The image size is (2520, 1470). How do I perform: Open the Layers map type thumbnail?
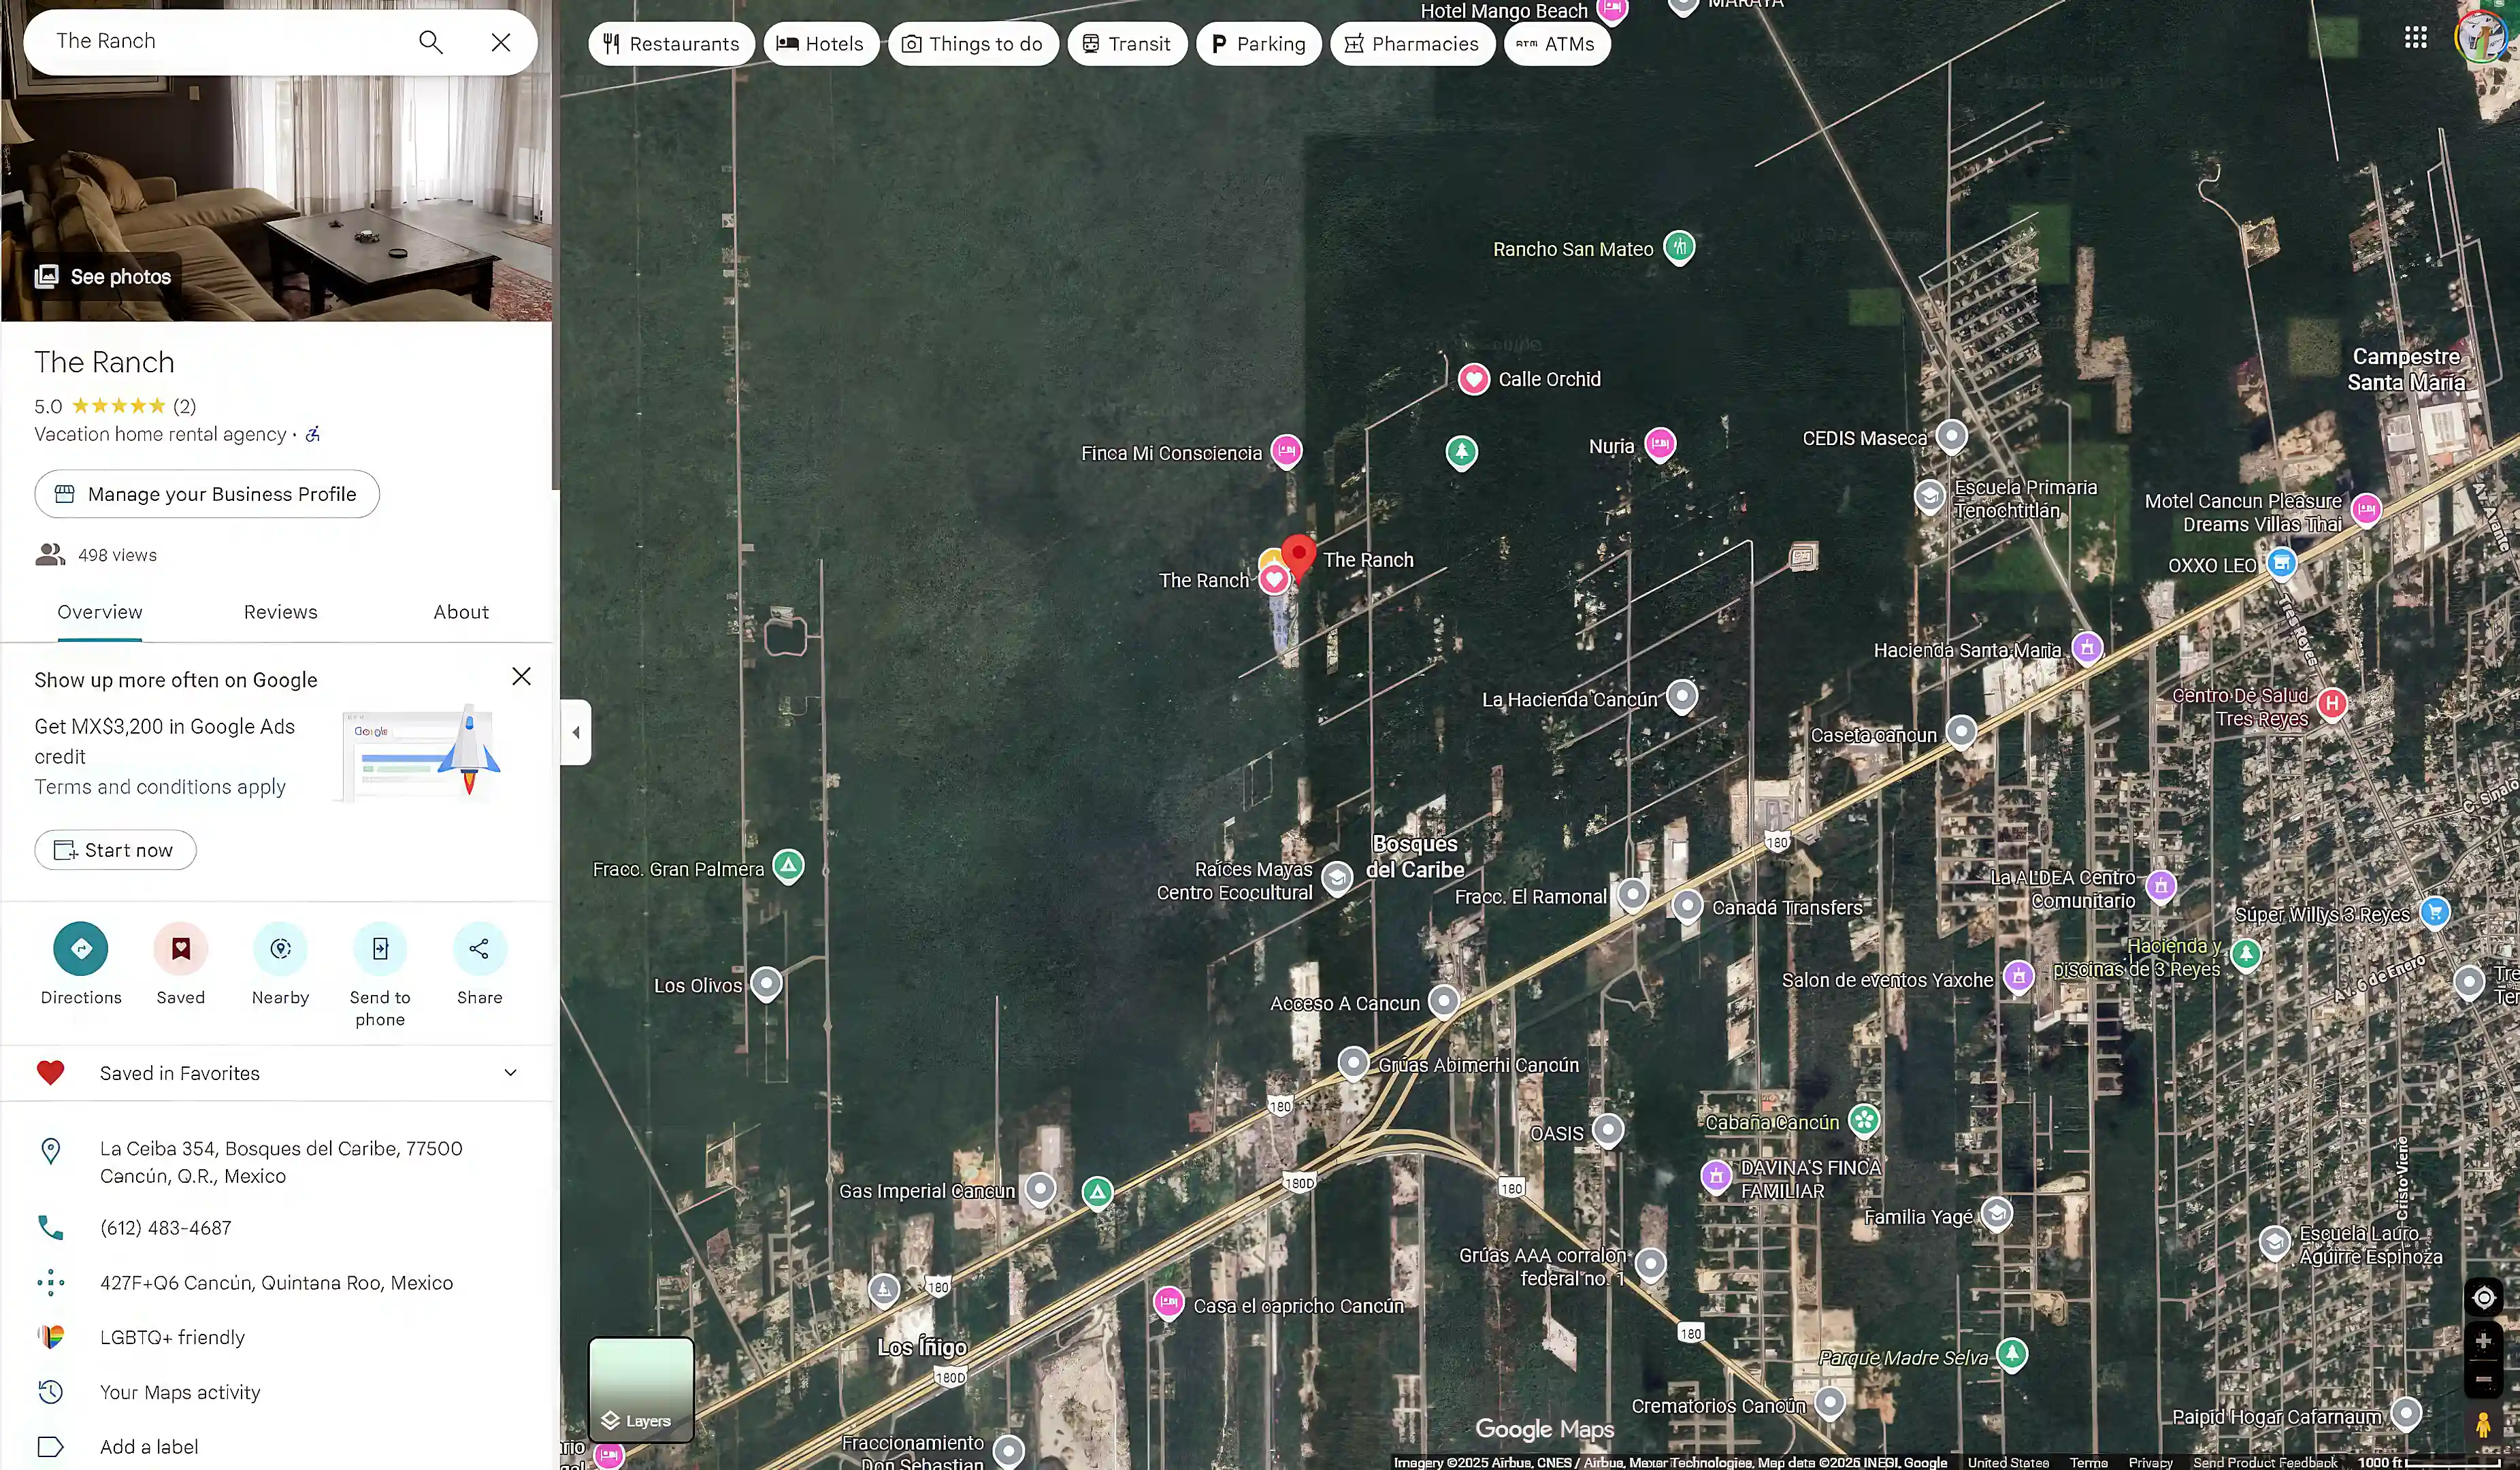pos(641,1389)
